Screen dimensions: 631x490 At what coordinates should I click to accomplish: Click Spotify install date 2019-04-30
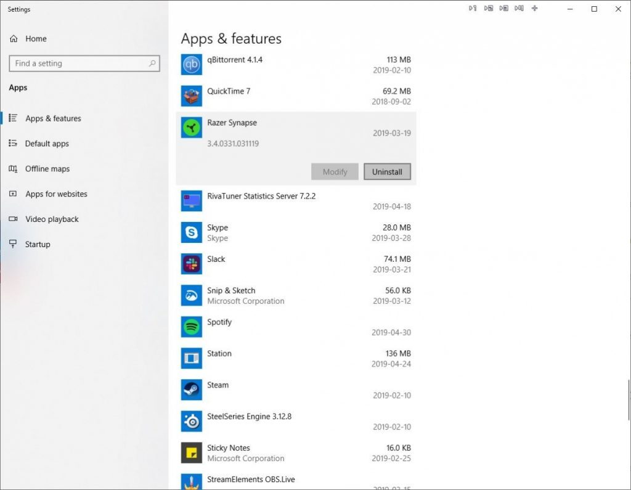pyautogui.click(x=391, y=333)
